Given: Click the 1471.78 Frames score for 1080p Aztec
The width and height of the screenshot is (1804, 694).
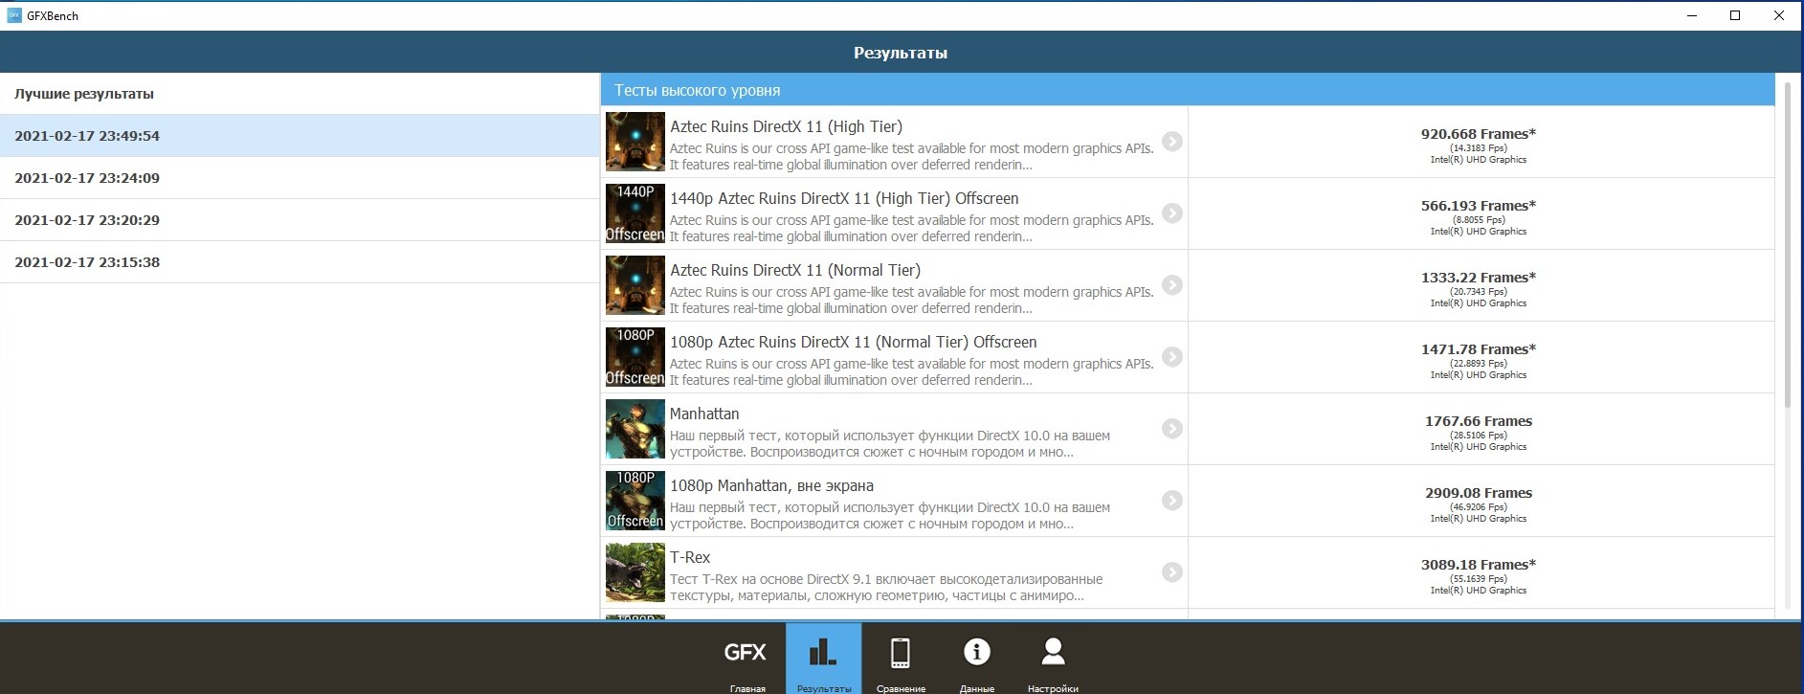Looking at the screenshot, I should tap(1478, 349).
